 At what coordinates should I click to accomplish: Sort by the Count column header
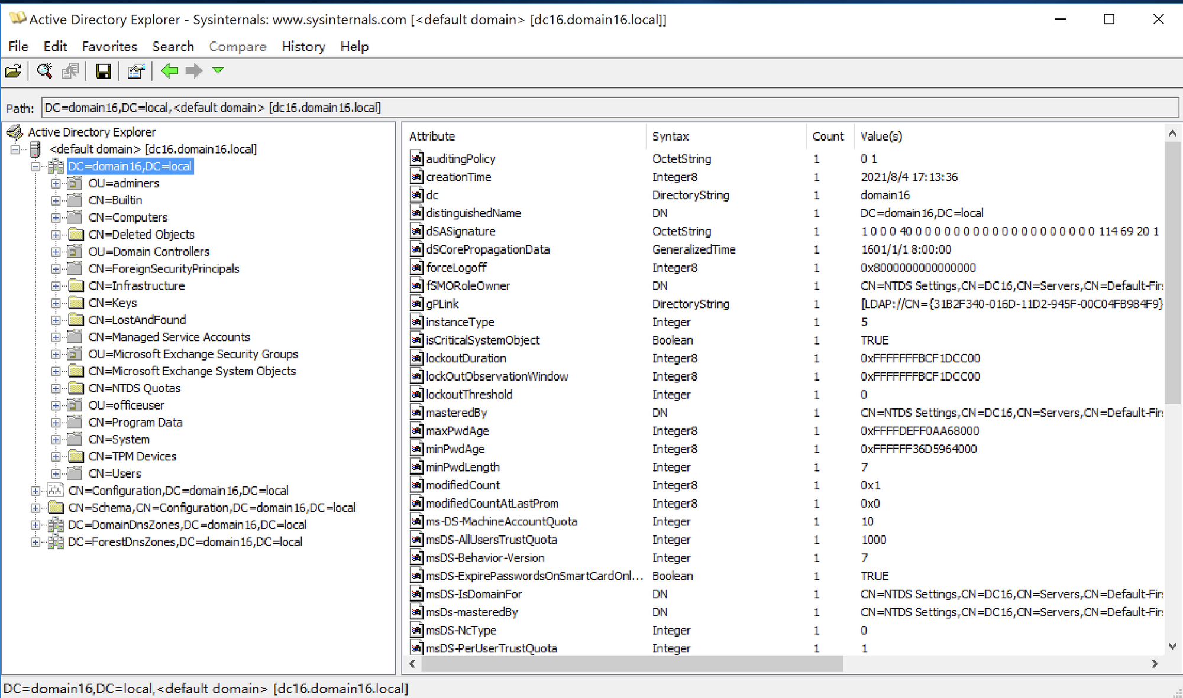[830, 136]
